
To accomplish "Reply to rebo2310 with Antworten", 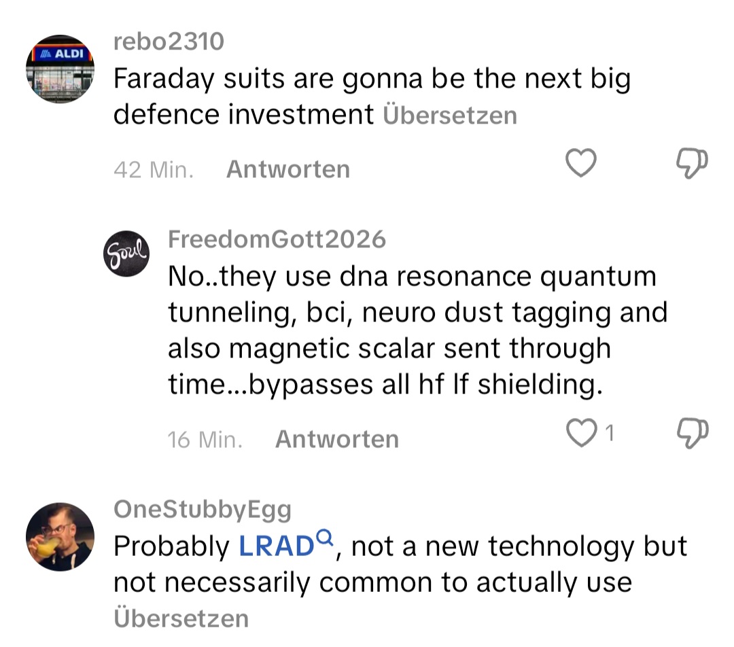I will click(287, 169).
